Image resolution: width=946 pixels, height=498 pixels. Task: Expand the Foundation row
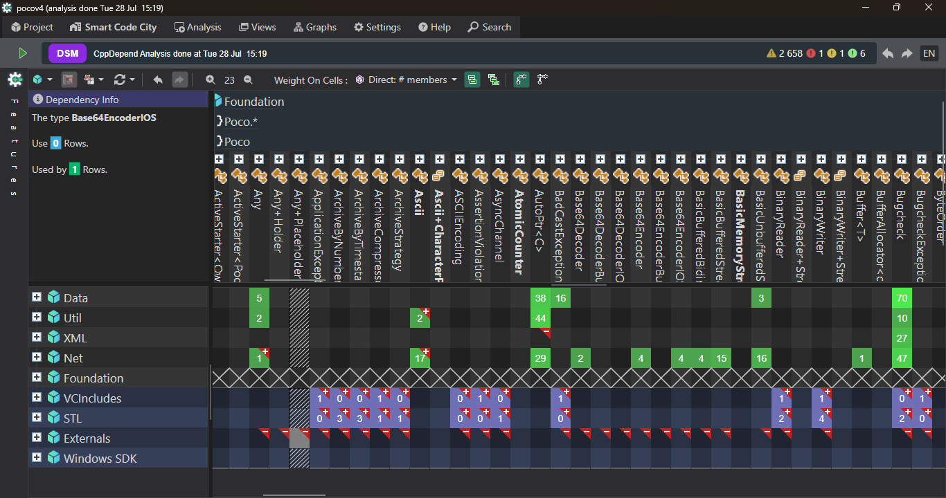(36, 377)
